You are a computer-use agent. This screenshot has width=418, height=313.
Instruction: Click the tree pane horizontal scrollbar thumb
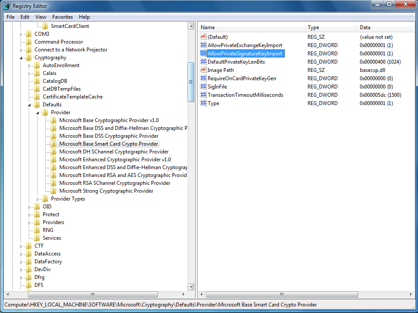93,294
